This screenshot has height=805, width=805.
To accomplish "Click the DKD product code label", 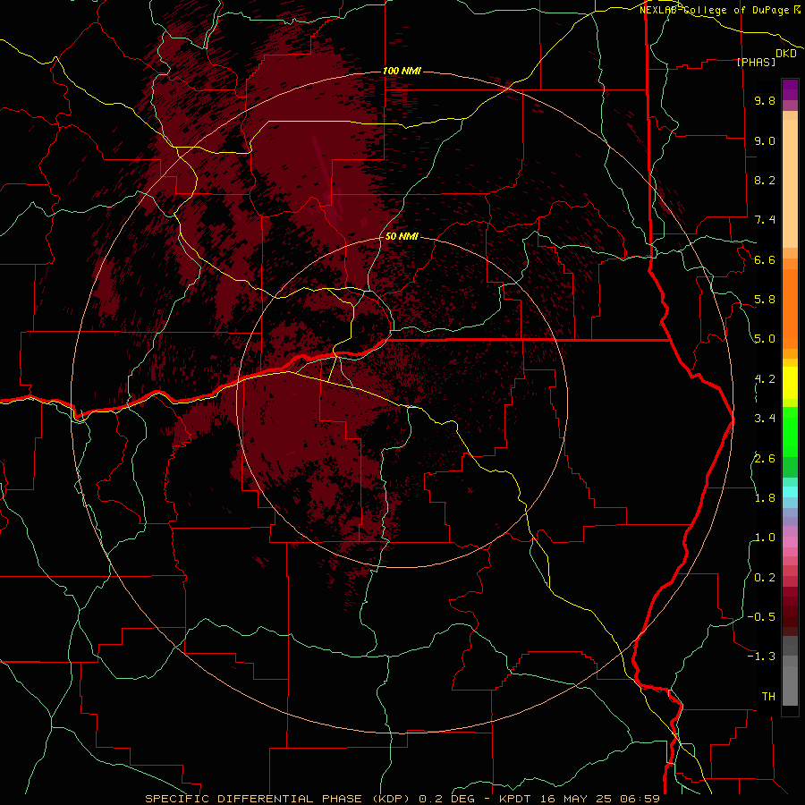I will 786,54.
